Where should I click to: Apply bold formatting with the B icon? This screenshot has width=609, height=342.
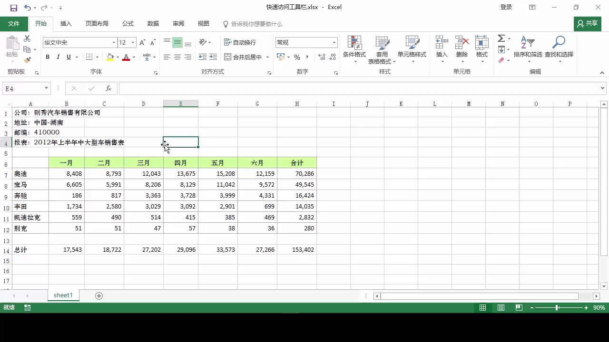[48, 57]
